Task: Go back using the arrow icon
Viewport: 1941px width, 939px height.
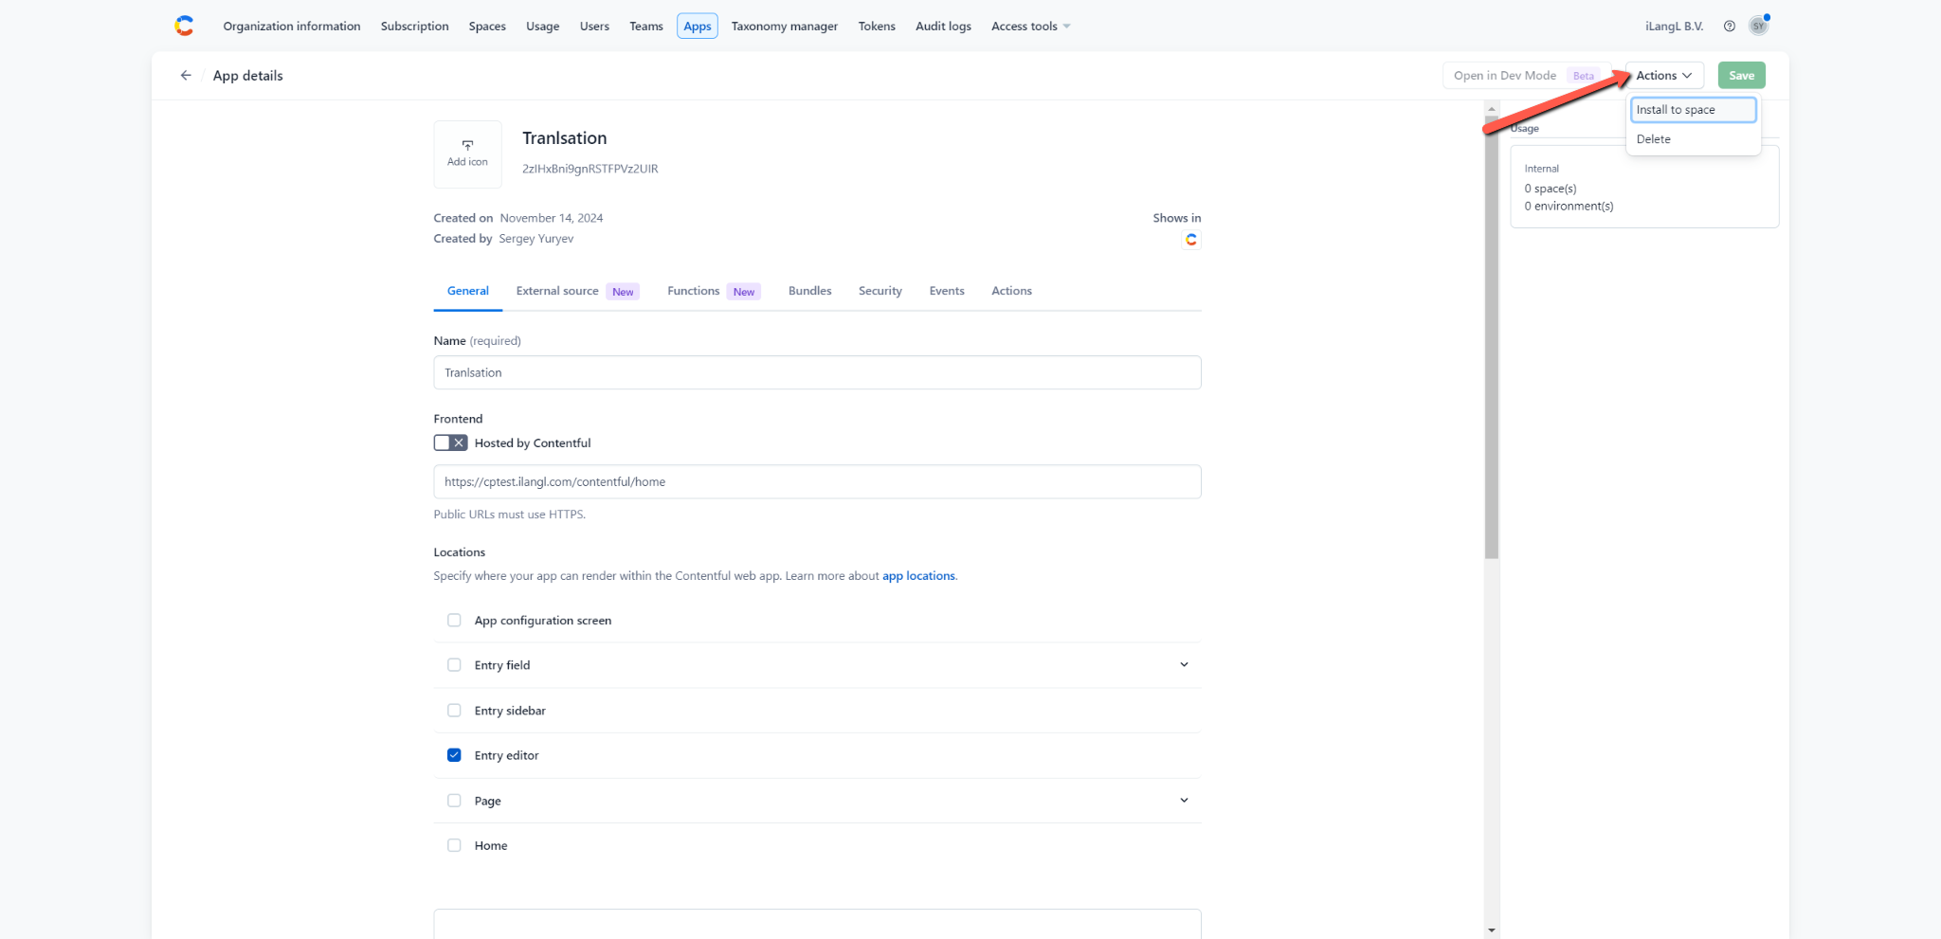Action: 186,76
